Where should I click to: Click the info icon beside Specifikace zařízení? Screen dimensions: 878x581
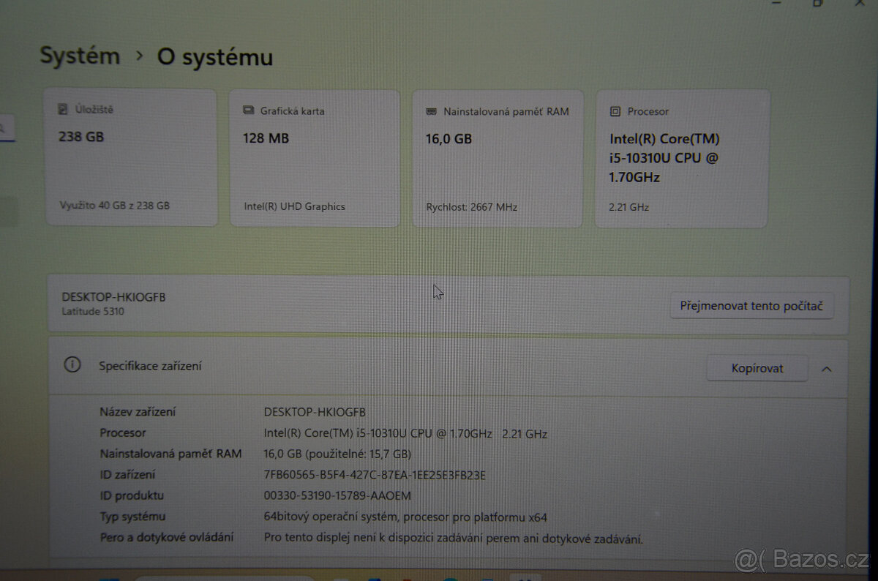(72, 364)
